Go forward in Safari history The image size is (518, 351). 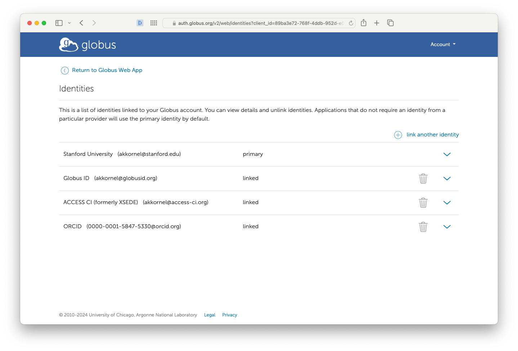pos(94,23)
